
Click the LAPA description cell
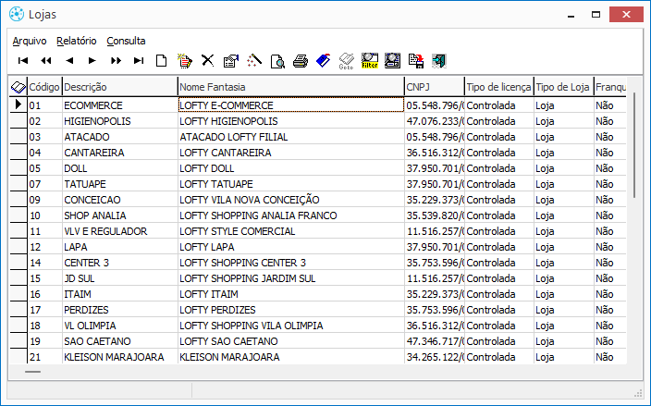[x=120, y=247]
